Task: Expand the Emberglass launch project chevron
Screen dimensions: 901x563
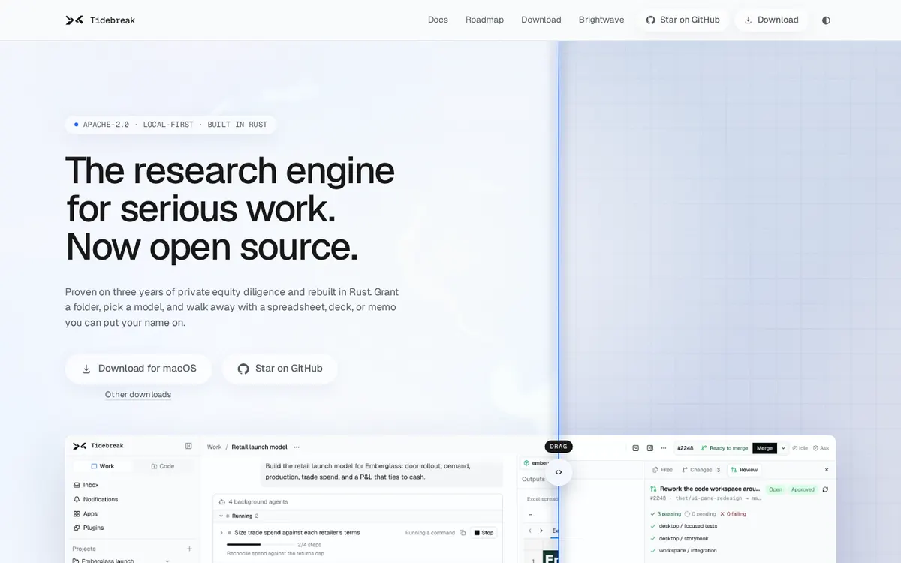Action: [x=167, y=561]
